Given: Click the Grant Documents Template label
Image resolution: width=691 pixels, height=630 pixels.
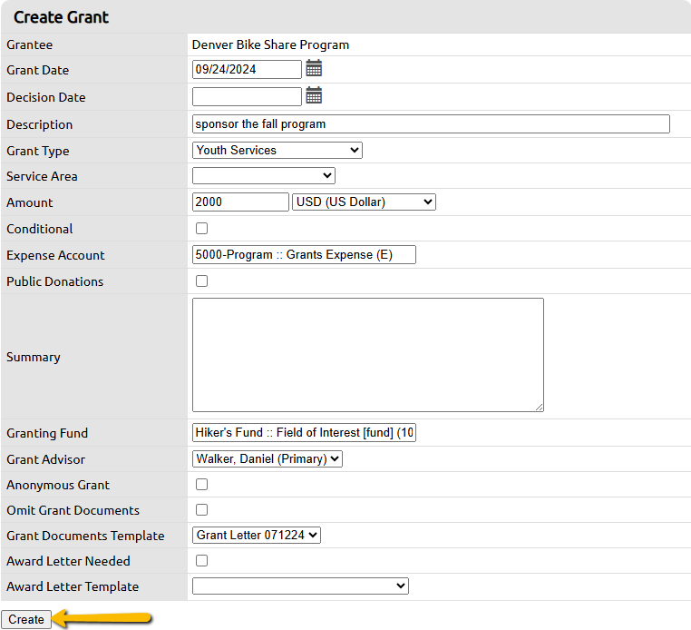Looking at the screenshot, I should pyautogui.click(x=85, y=536).
